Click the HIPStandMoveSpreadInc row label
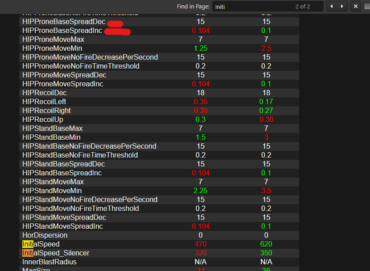Screen dimensions: 370x271 click(x=62, y=226)
